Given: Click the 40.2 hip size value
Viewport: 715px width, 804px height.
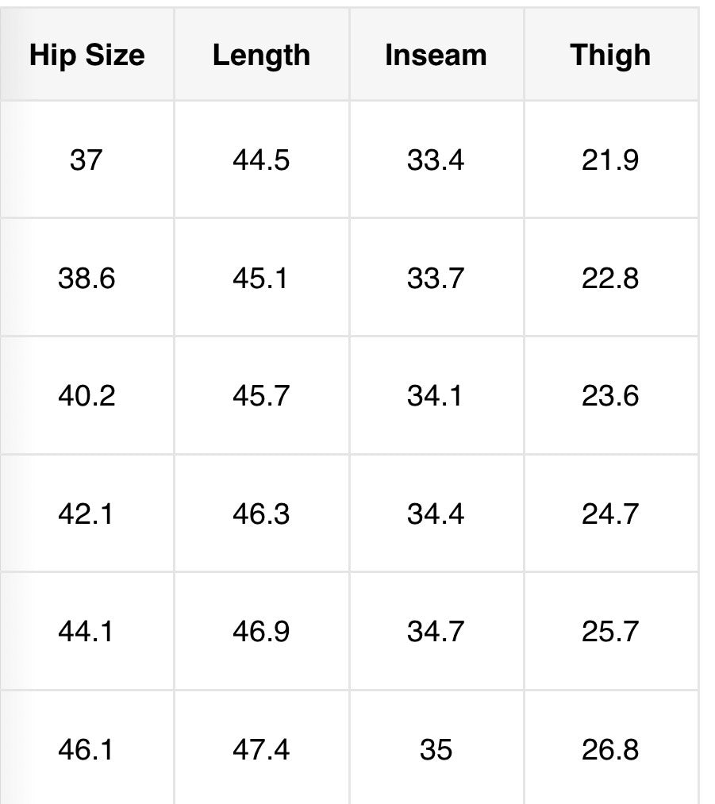Looking at the screenshot, I should (86, 396).
